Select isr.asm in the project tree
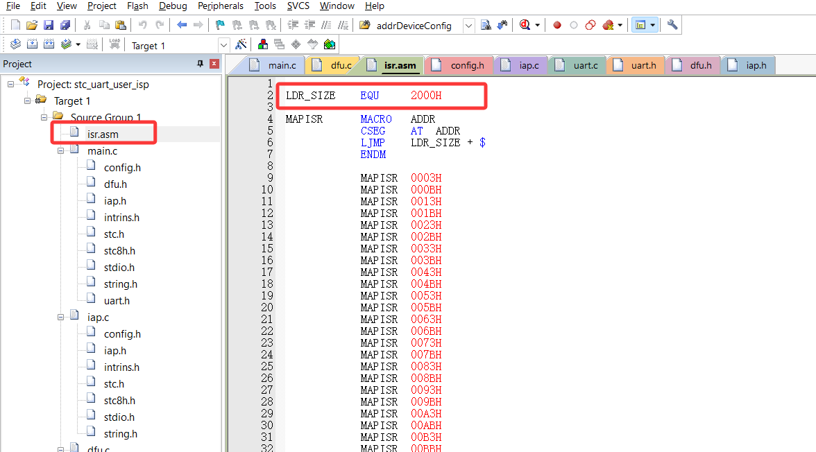 point(104,132)
